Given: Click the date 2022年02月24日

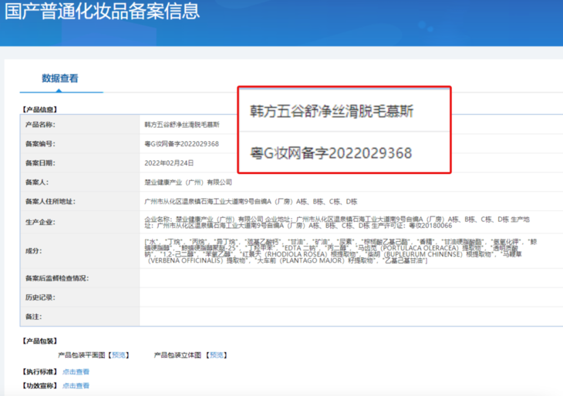Looking at the screenshot, I should [169, 163].
